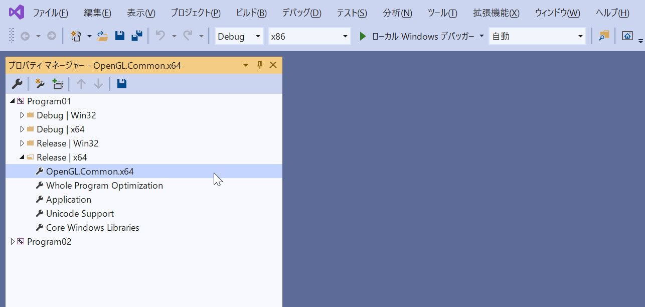
Task: Open the ビルド(B) menu
Action: 251,13
